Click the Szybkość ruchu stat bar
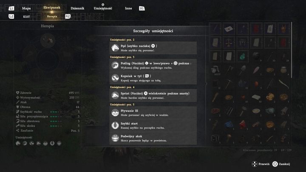This screenshot has height=172, width=306. pyautogui.click(x=56, y=112)
